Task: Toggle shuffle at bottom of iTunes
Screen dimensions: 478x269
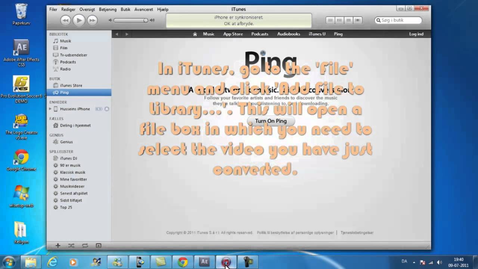Action: coord(71,245)
